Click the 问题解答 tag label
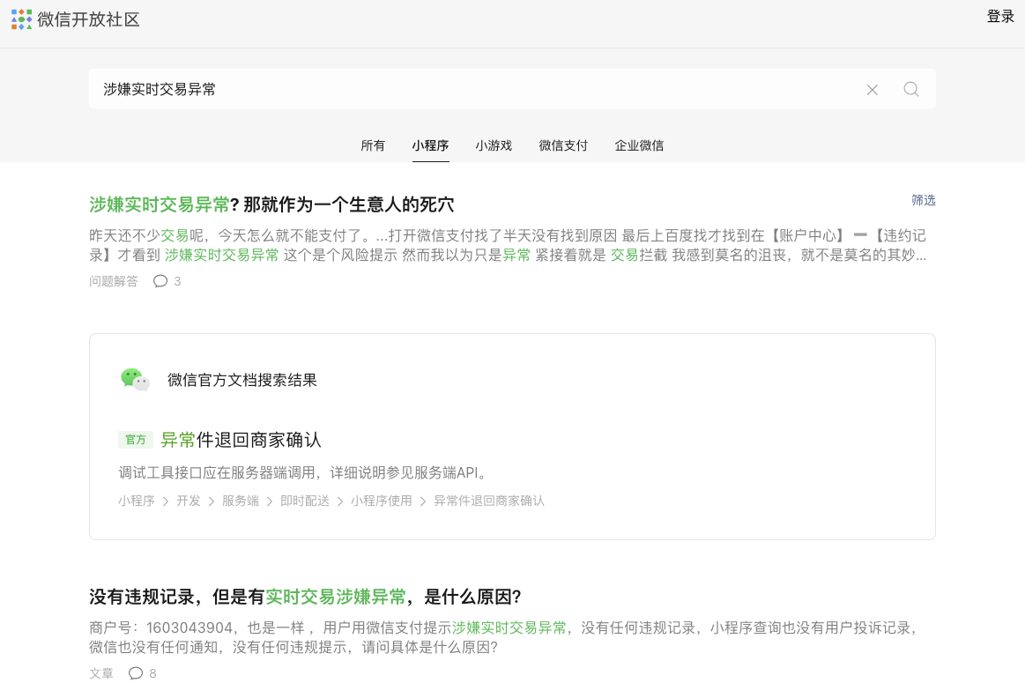 [114, 281]
